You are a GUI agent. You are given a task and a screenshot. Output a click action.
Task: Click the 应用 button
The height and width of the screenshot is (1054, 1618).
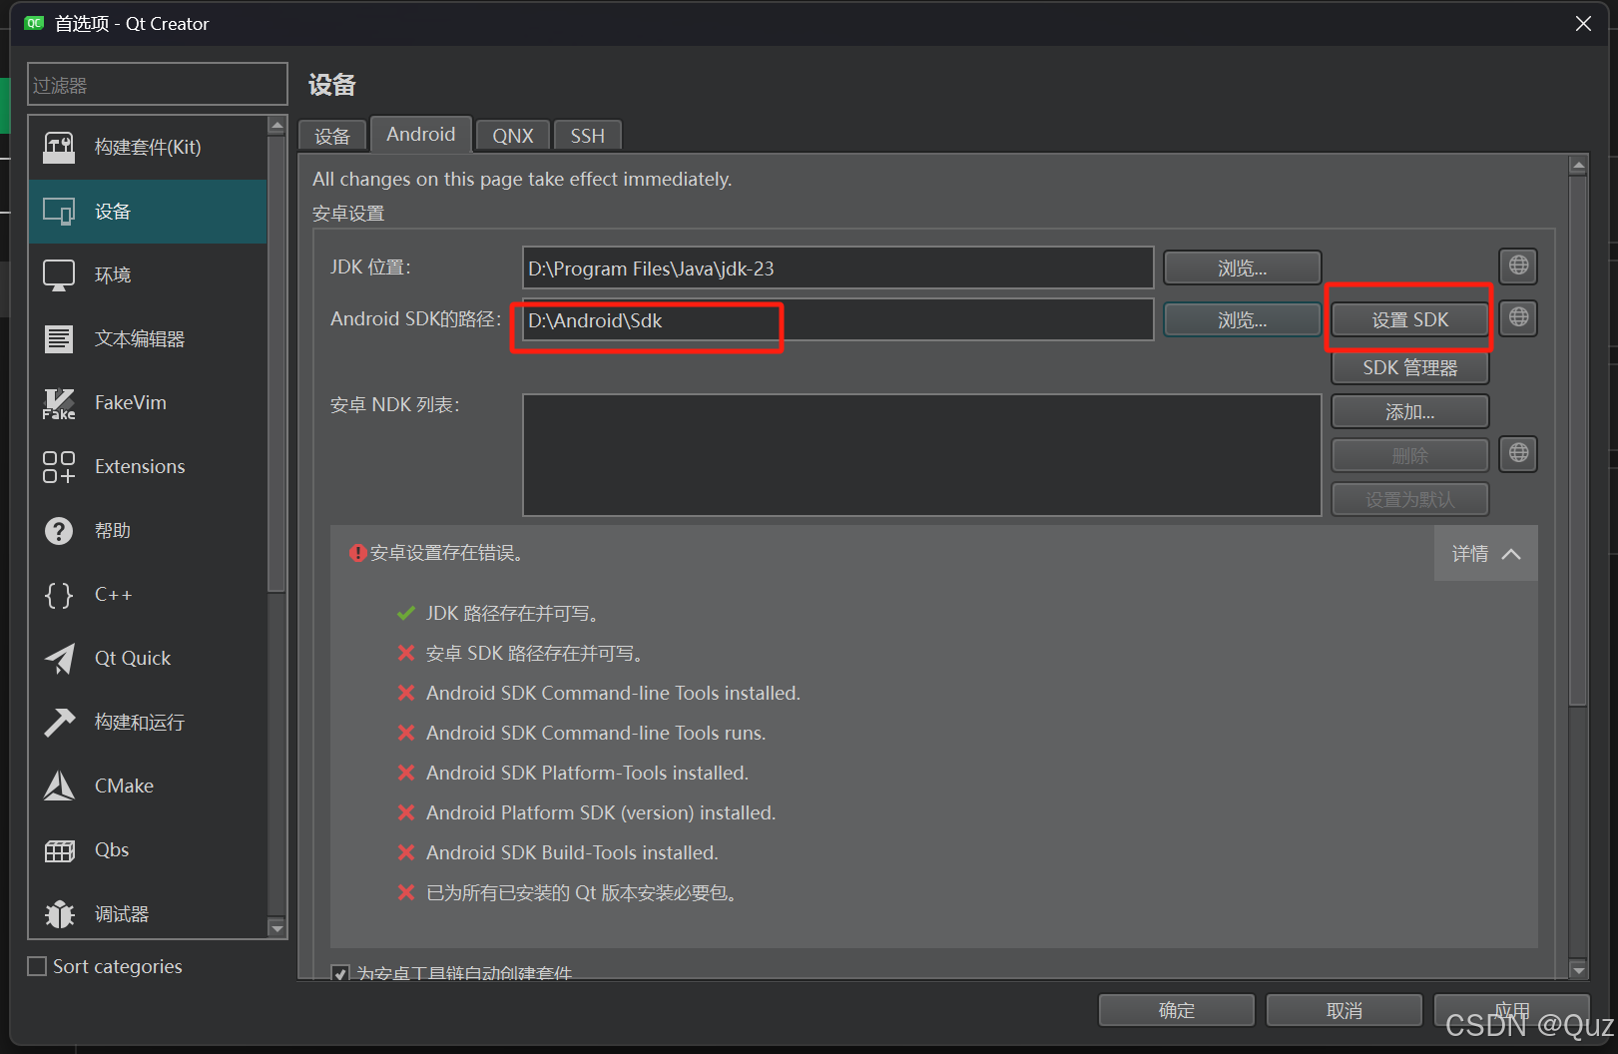pos(1511,1010)
